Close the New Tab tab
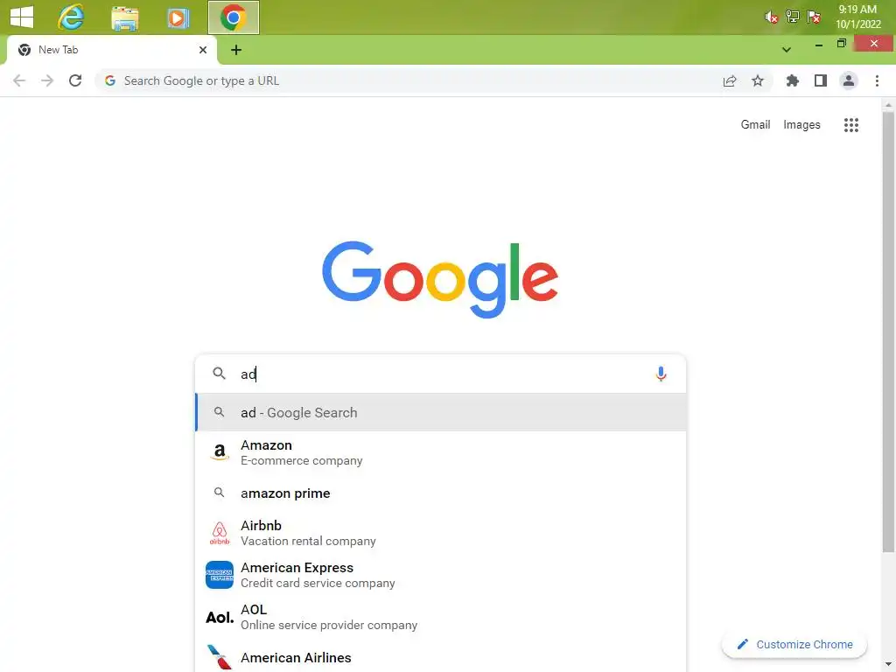This screenshot has height=672, width=896. (x=203, y=50)
